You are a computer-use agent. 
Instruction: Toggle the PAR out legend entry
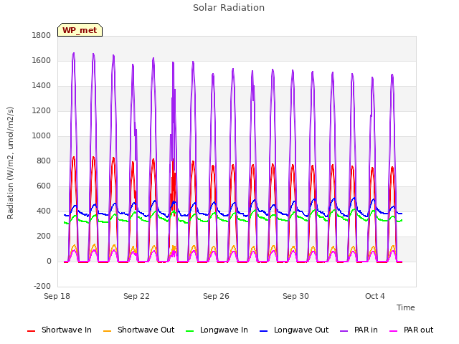(411, 330)
